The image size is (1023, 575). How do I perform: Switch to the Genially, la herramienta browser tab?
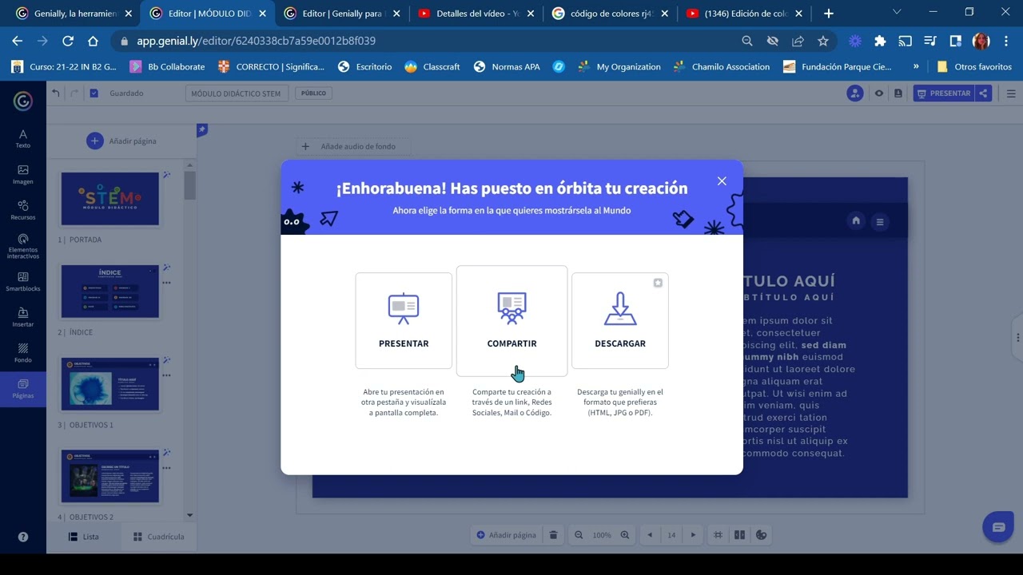click(74, 14)
